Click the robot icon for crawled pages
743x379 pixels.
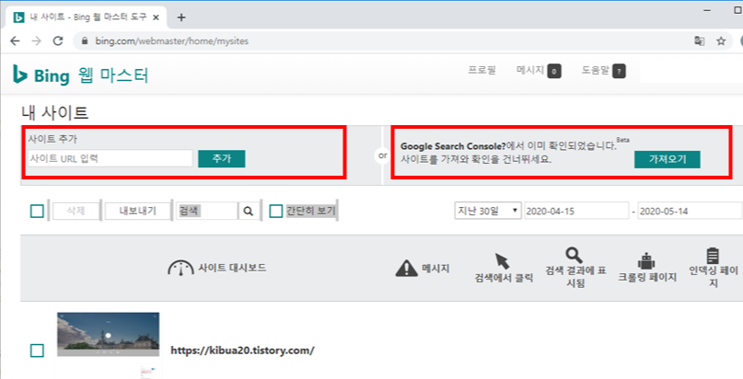[645, 260]
